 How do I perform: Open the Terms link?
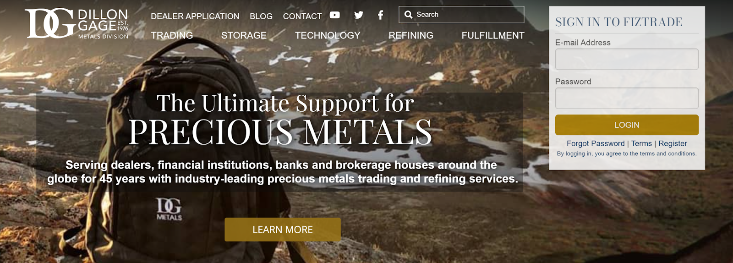[x=641, y=143]
